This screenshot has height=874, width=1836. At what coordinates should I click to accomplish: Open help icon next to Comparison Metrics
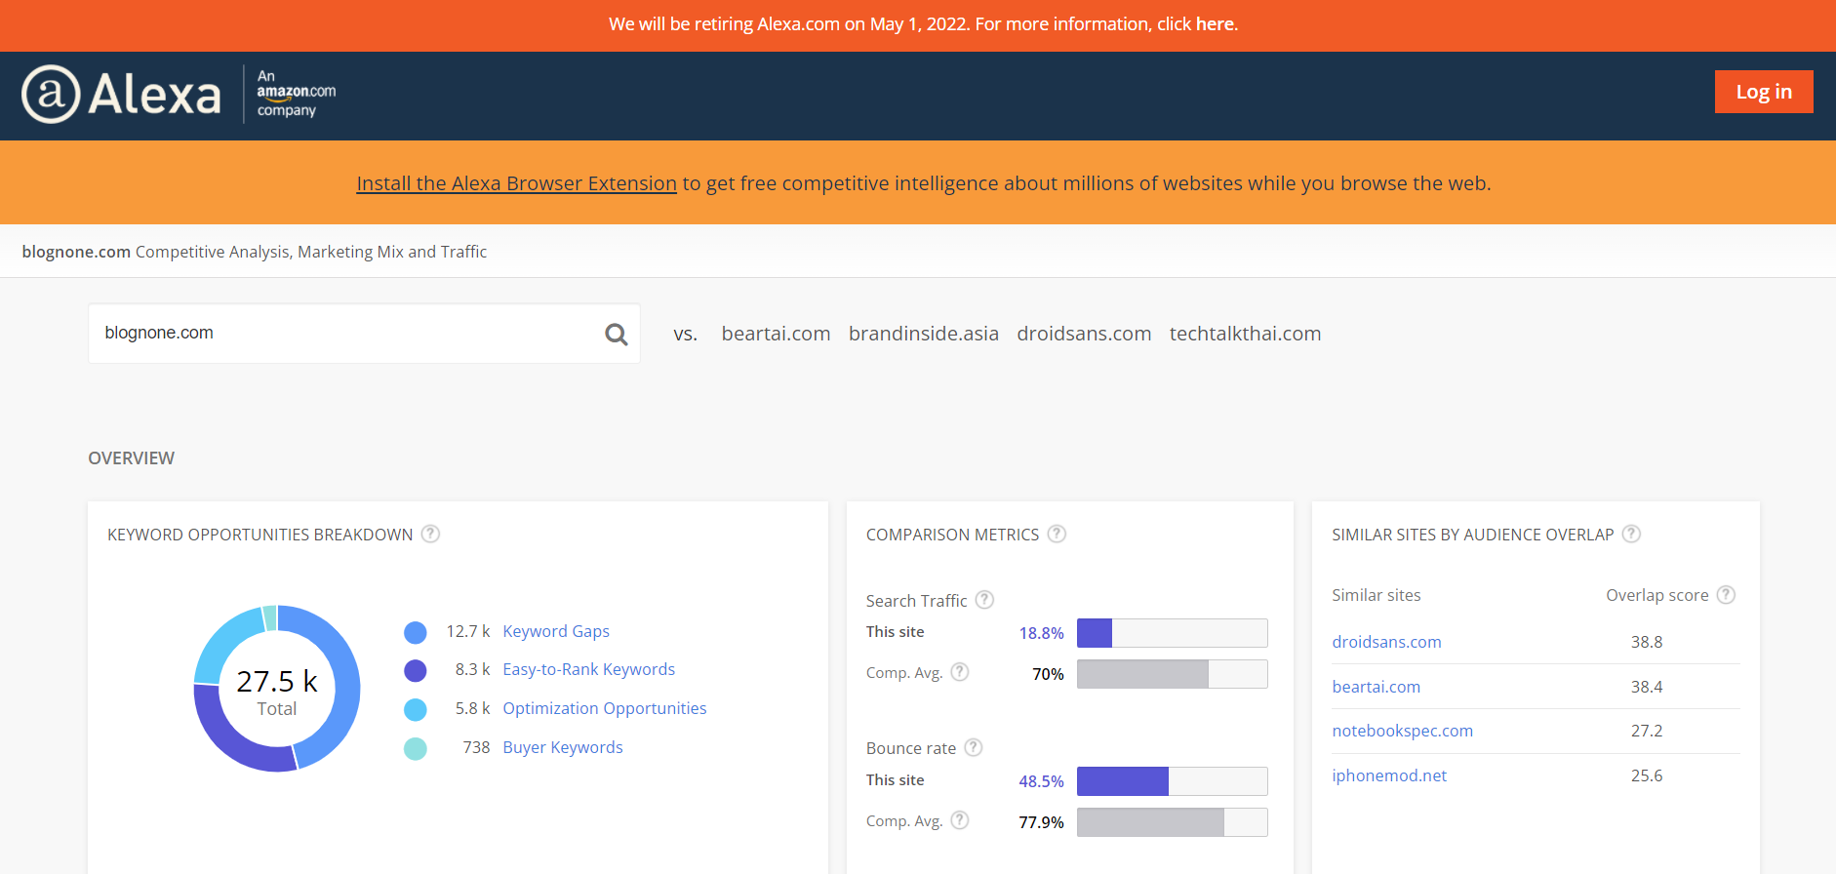click(1057, 534)
